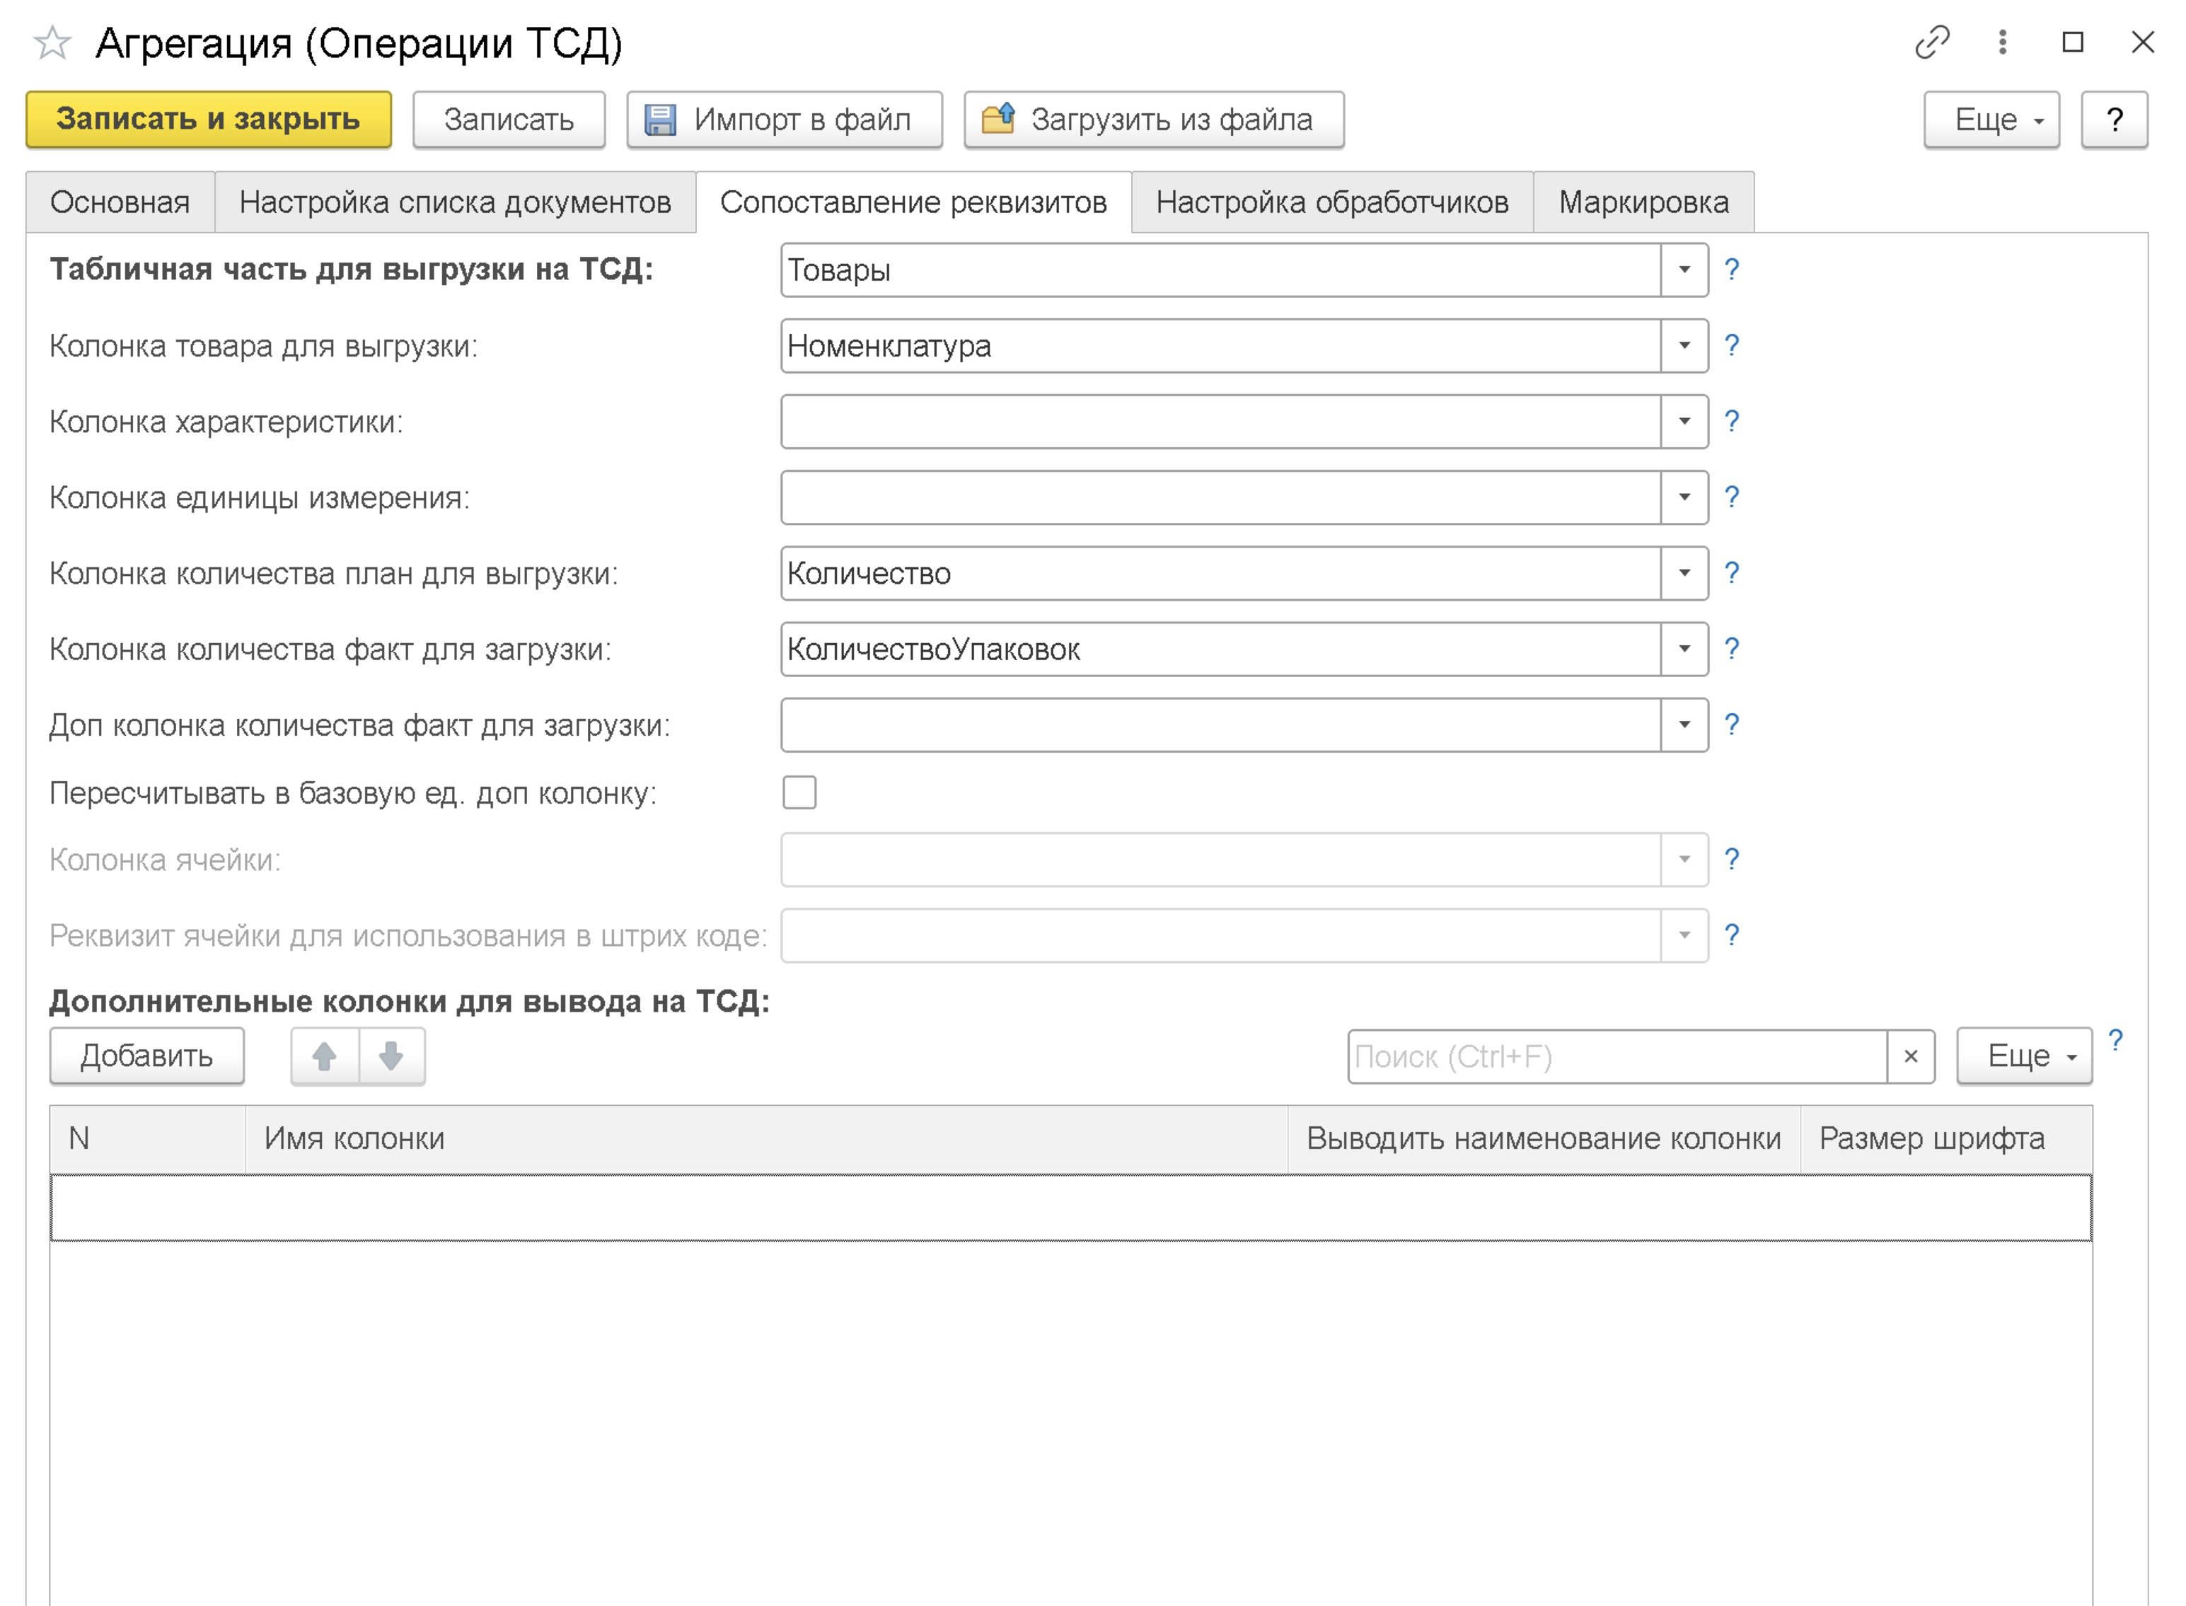
Task: Clear the search field with X
Action: click(x=1910, y=1057)
